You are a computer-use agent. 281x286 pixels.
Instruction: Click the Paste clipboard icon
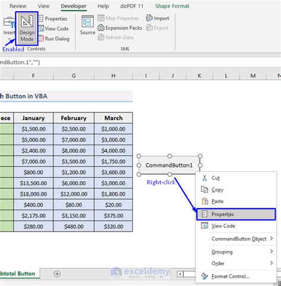(x=205, y=201)
